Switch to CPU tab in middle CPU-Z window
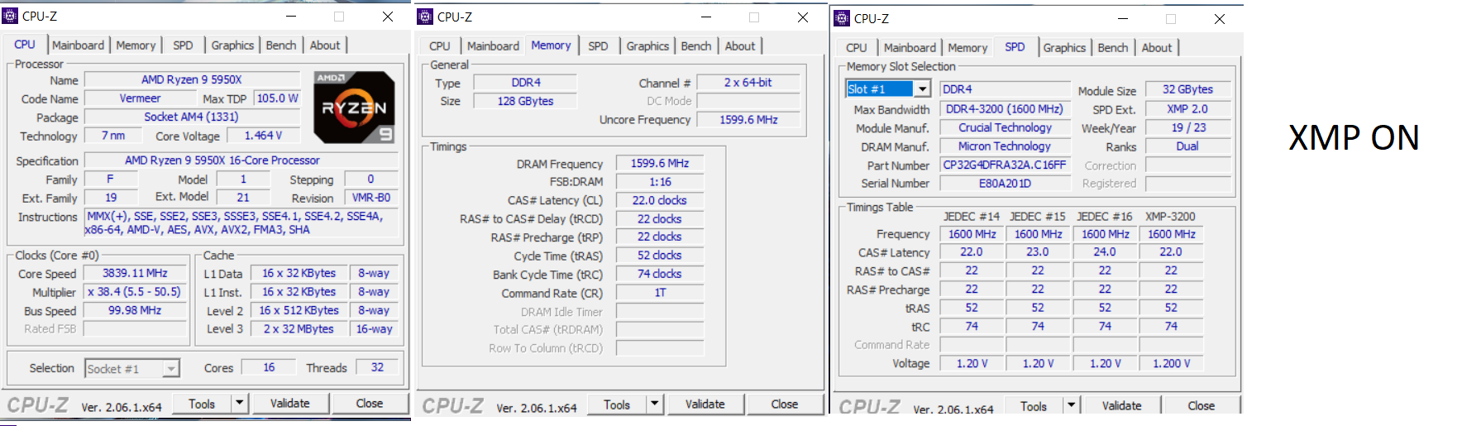The width and height of the screenshot is (1481, 426). pyautogui.click(x=440, y=46)
